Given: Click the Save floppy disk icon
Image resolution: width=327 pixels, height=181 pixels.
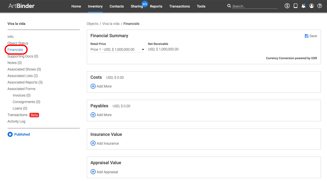Looking at the screenshot, I should (306, 36).
